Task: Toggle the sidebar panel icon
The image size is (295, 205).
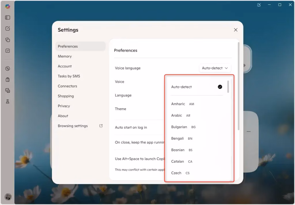Action: pos(8,18)
